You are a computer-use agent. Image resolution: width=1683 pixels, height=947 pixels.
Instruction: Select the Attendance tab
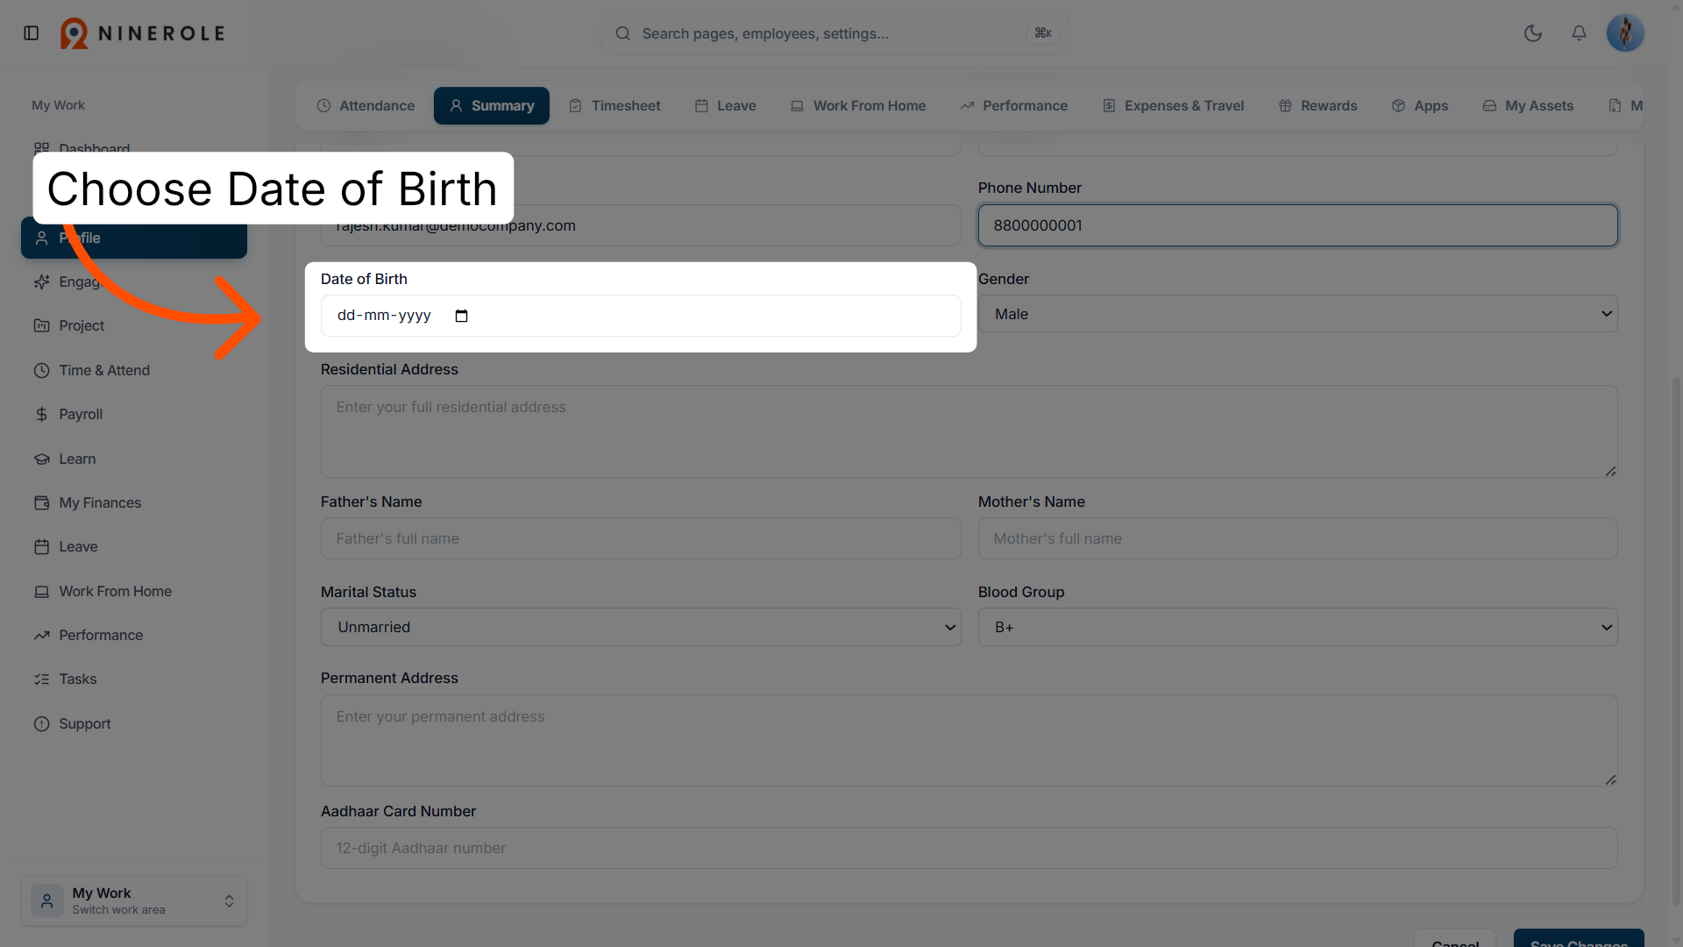[366, 106]
